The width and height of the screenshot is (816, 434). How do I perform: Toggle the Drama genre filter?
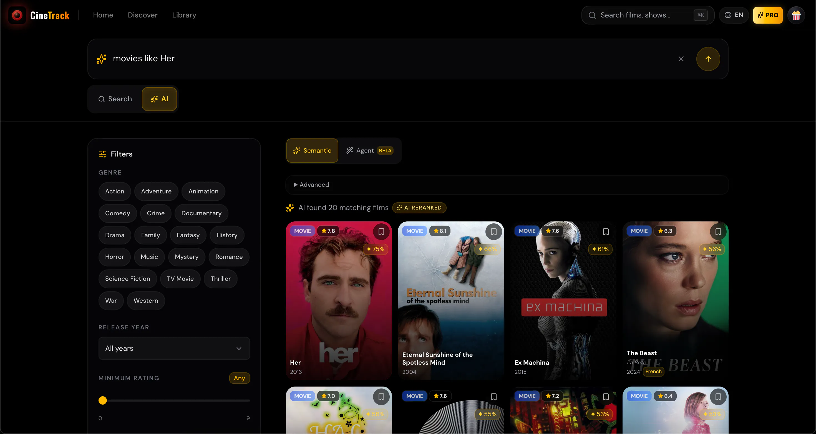[x=115, y=235]
